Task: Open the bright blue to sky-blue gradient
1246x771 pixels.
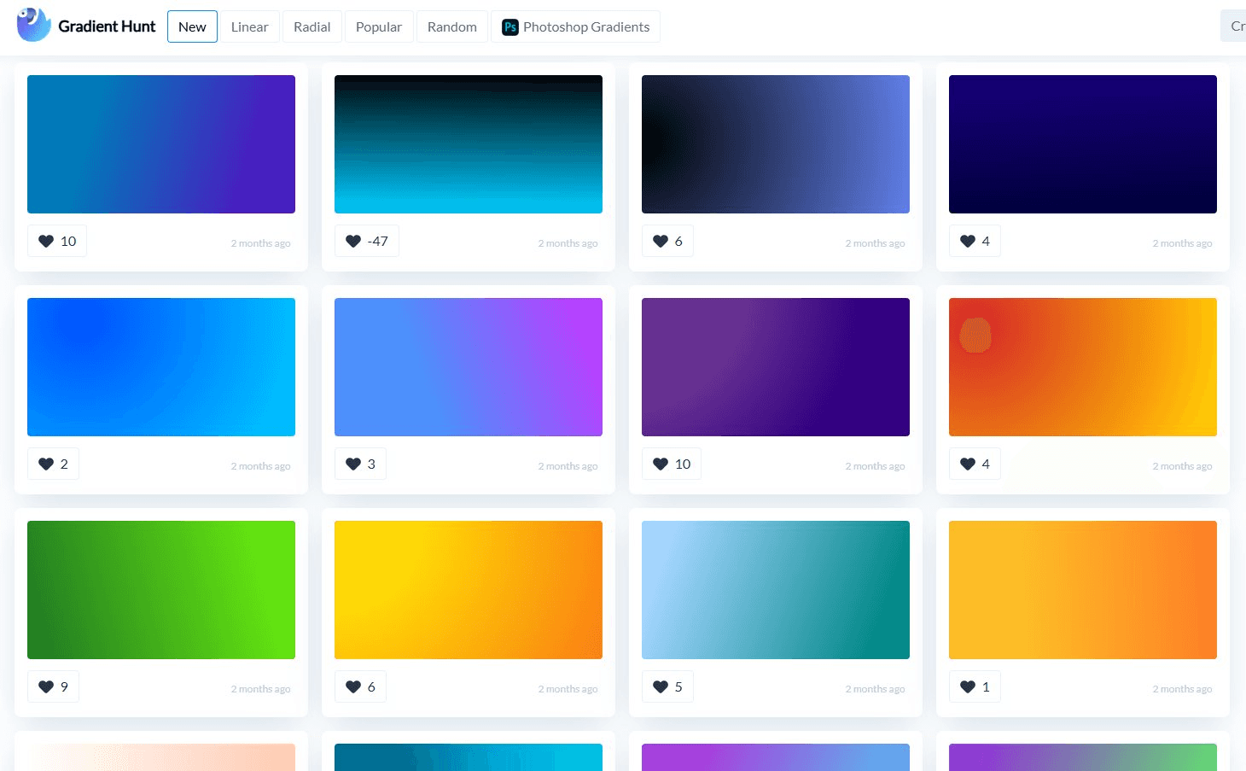Action: (161, 367)
